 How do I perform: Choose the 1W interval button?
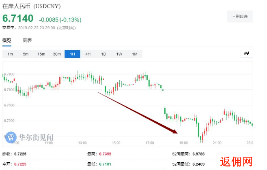[119, 54]
